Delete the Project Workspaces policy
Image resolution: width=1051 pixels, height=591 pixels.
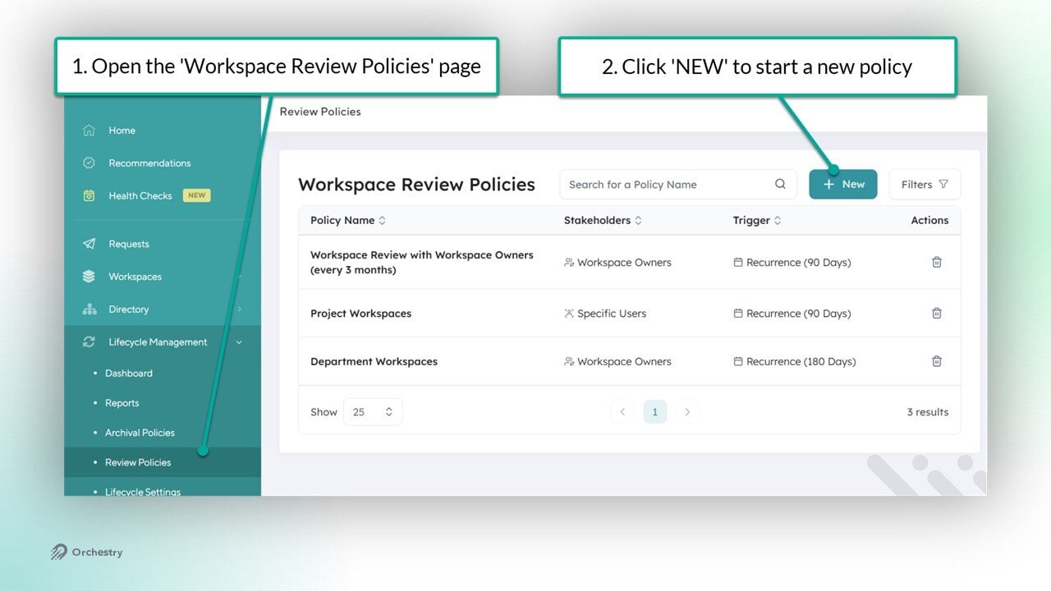pos(937,313)
